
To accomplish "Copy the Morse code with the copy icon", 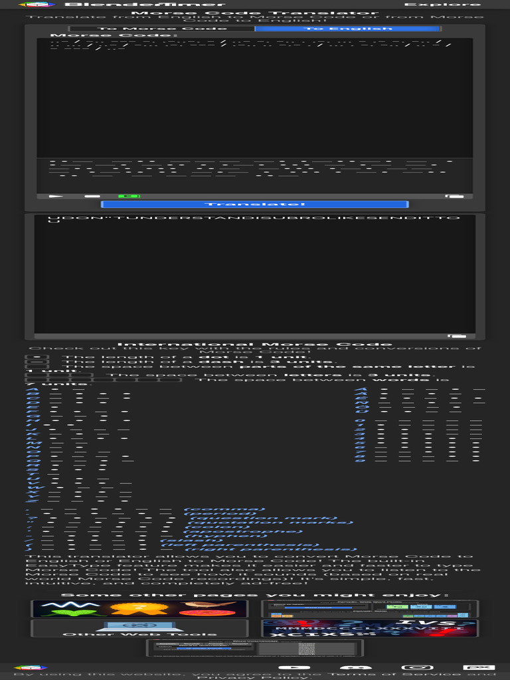I will [454, 197].
